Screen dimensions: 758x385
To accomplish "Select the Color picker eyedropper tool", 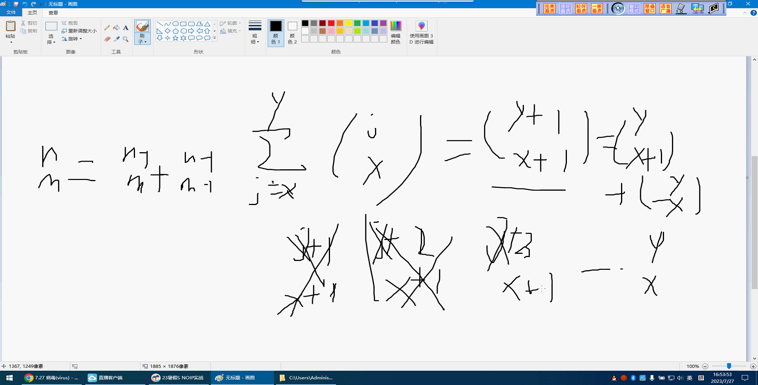I will 116,39.
